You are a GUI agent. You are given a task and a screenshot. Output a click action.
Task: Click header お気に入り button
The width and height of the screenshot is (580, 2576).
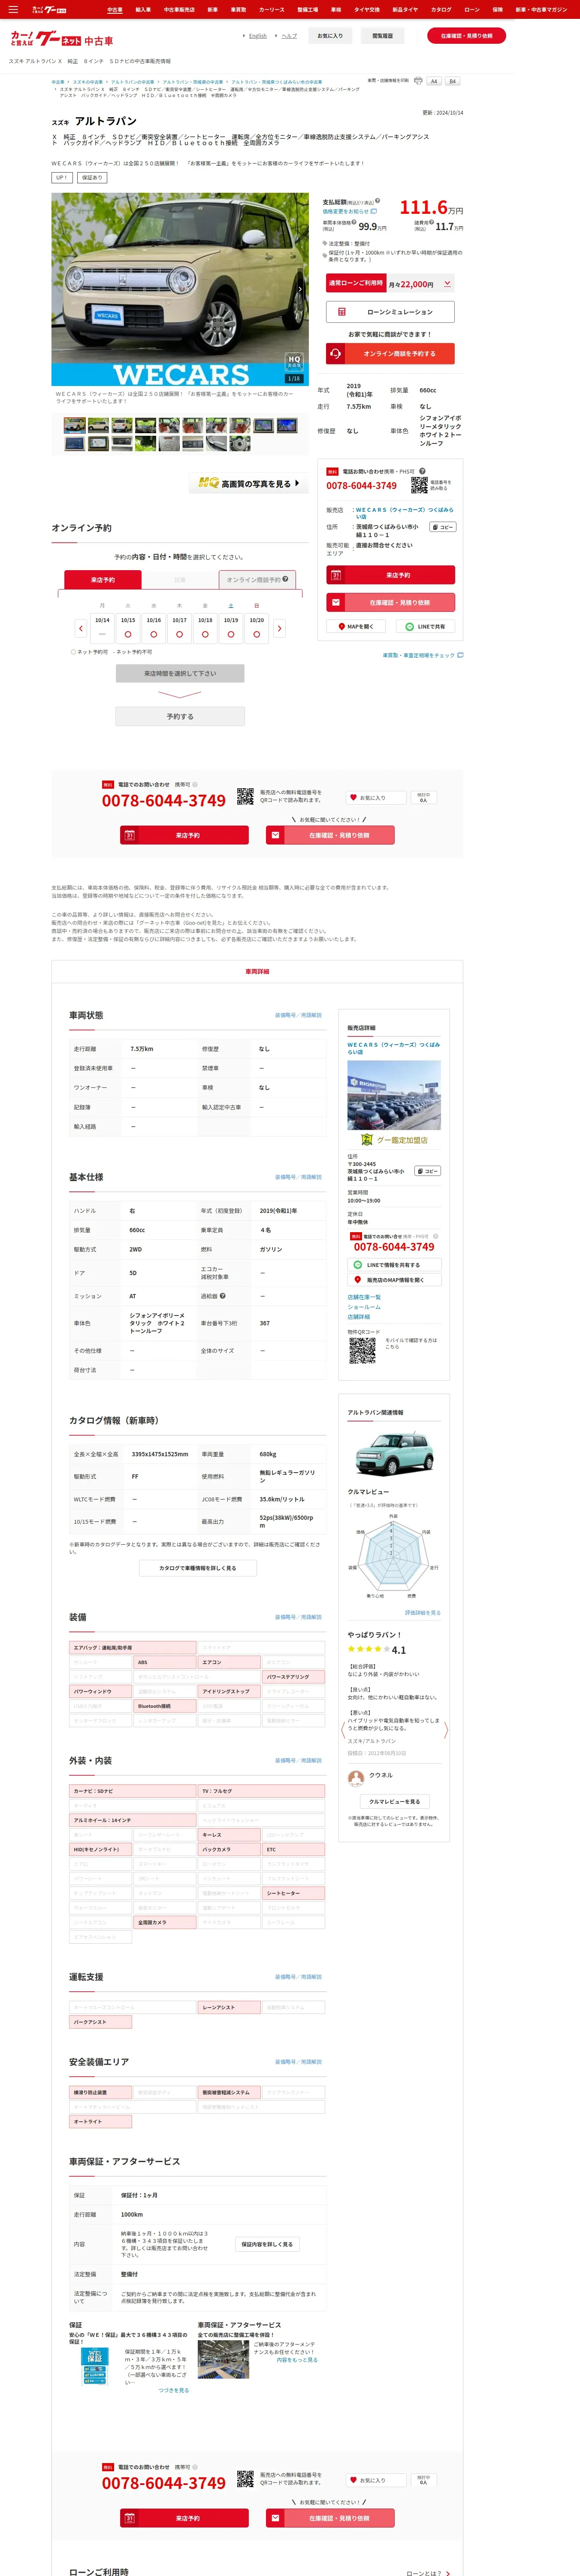pos(330,36)
